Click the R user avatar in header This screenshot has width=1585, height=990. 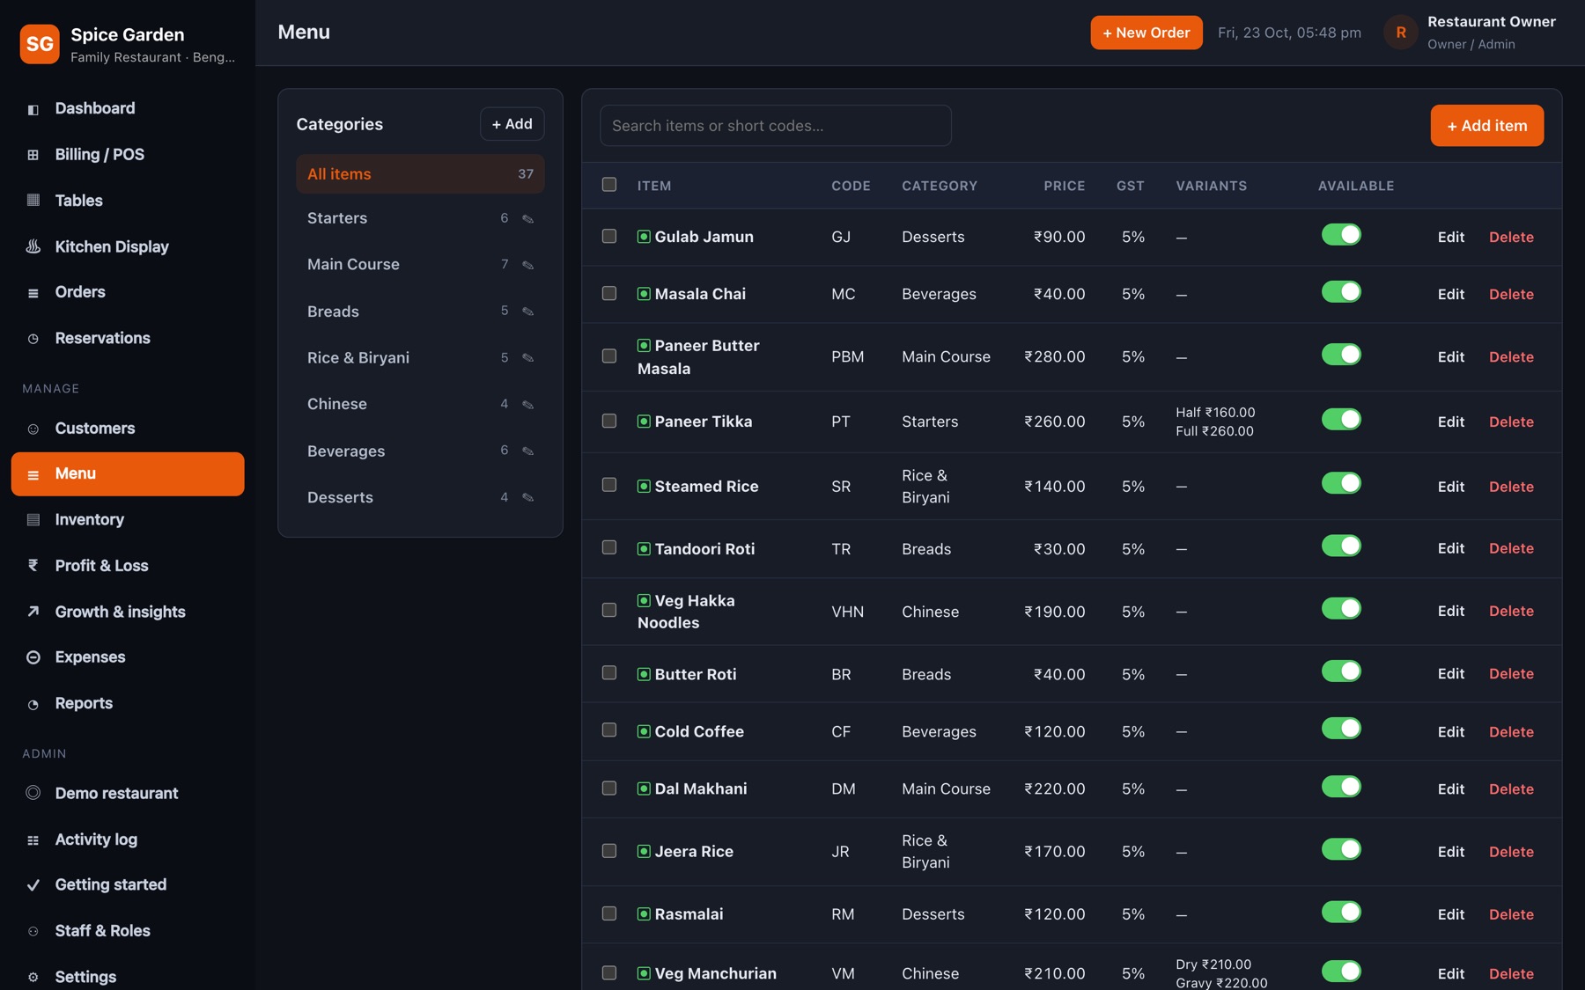[1400, 33]
